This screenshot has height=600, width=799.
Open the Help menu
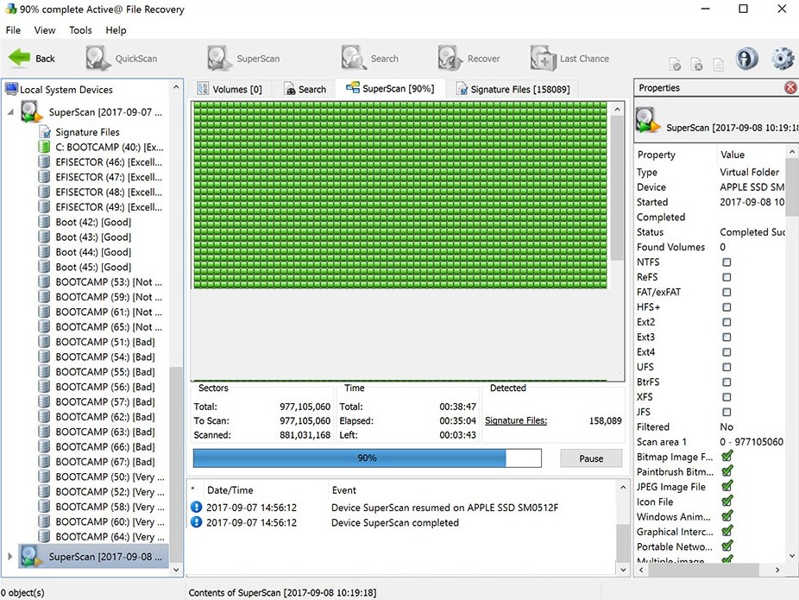coord(116,30)
